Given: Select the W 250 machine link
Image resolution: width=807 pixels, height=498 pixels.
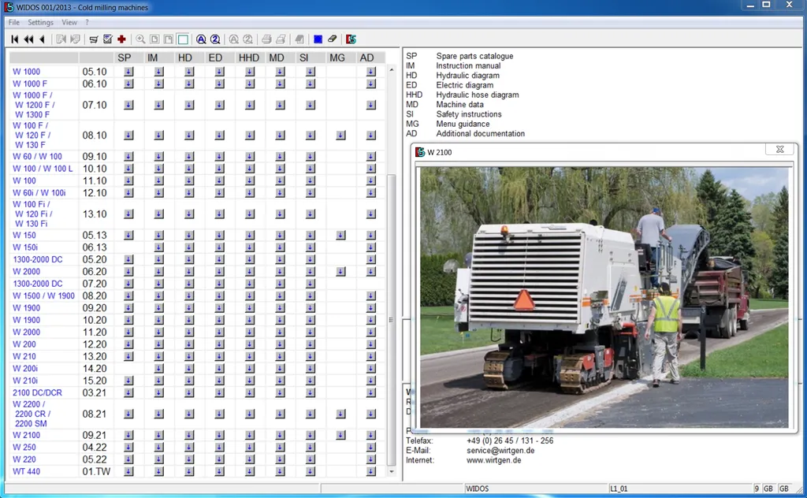Looking at the screenshot, I should pyautogui.click(x=24, y=447).
